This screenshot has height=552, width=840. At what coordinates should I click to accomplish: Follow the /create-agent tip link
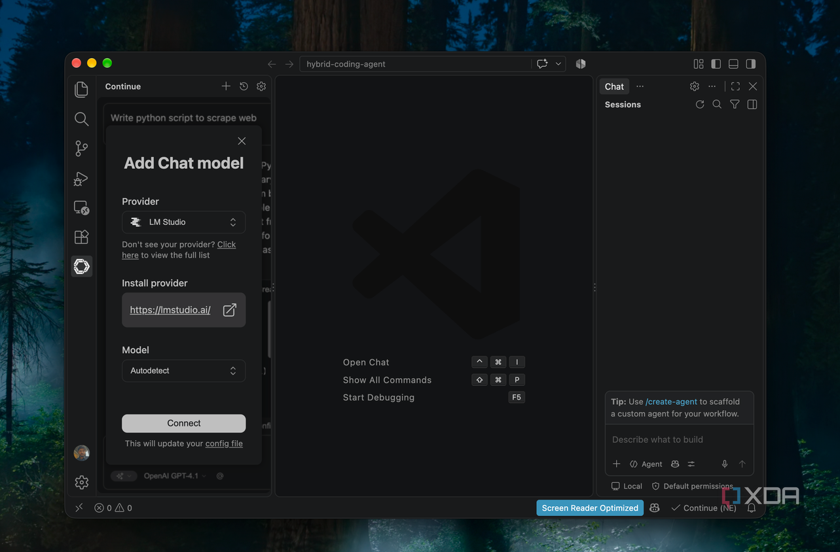[672, 402]
